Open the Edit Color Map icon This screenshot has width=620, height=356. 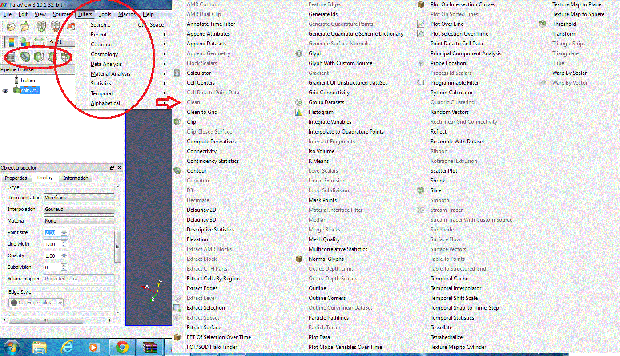click(x=24, y=42)
